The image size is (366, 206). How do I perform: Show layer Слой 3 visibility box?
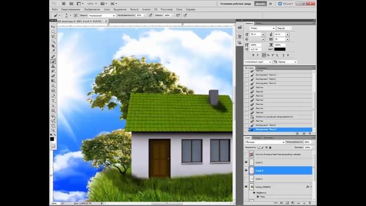click(246, 179)
